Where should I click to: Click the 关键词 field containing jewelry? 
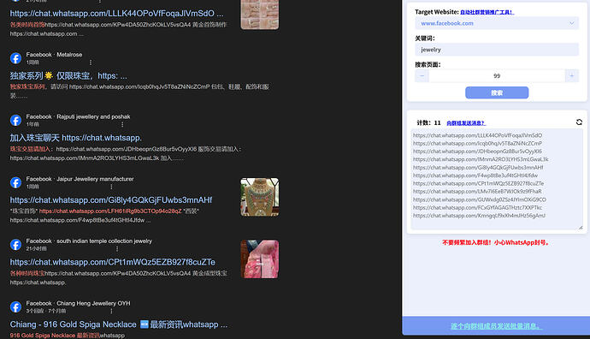click(497, 50)
